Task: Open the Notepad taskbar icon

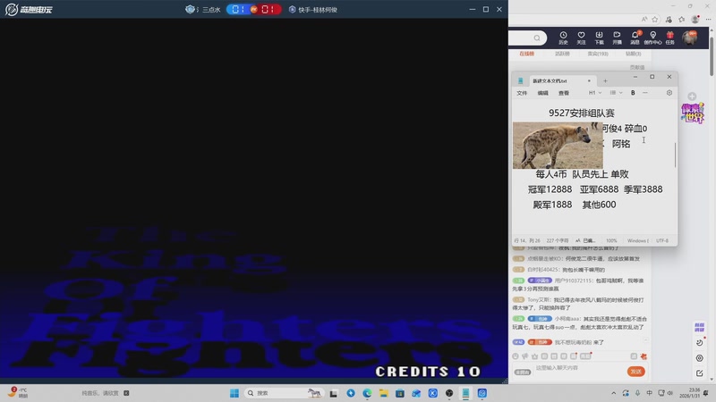Action: tap(465, 393)
